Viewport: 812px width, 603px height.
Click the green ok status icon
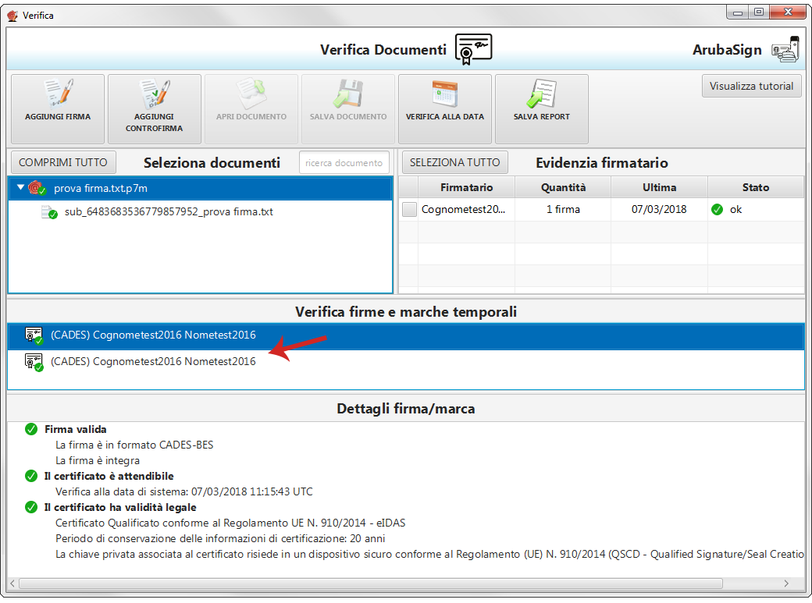point(717,210)
